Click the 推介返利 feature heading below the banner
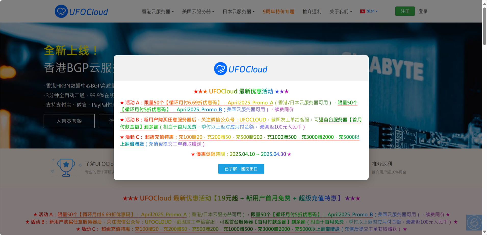This screenshot has height=235, width=487. (382, 164)
